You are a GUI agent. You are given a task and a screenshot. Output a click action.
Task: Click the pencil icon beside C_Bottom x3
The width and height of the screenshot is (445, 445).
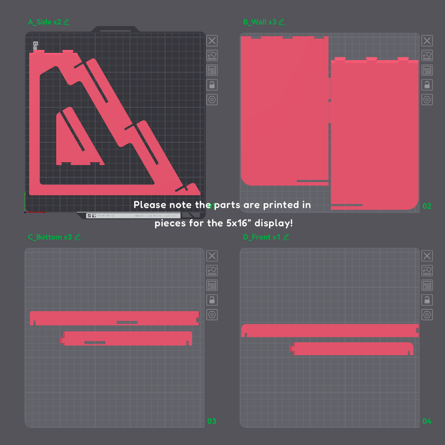pyautogui.click(x=77, y=237)
